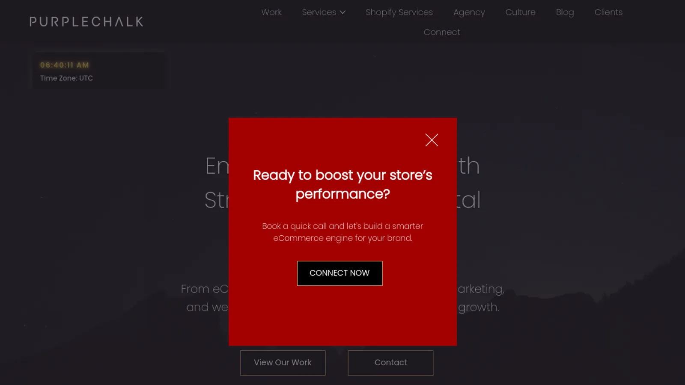Open the Work menu item
The image size is (685, 385).
point(271,12)
